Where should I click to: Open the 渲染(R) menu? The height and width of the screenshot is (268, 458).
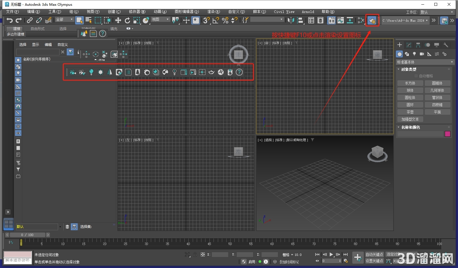(x=213, y=12)
